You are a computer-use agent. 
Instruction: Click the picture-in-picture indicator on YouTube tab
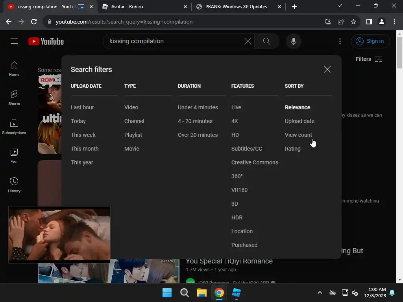pyautogui.click(x=81, y=7)
